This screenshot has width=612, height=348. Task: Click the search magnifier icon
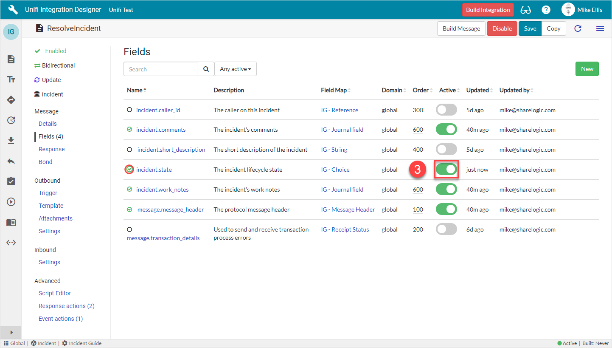click(206, 69)
